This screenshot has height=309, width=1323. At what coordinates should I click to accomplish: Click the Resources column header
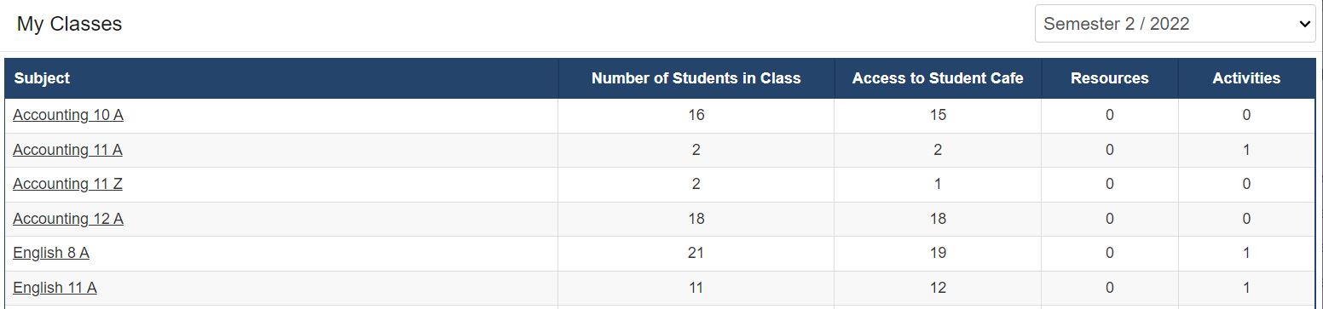(x=1110, y=78)
